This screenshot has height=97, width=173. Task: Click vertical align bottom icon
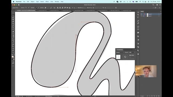pyautogui.click(x=70, y=8)
